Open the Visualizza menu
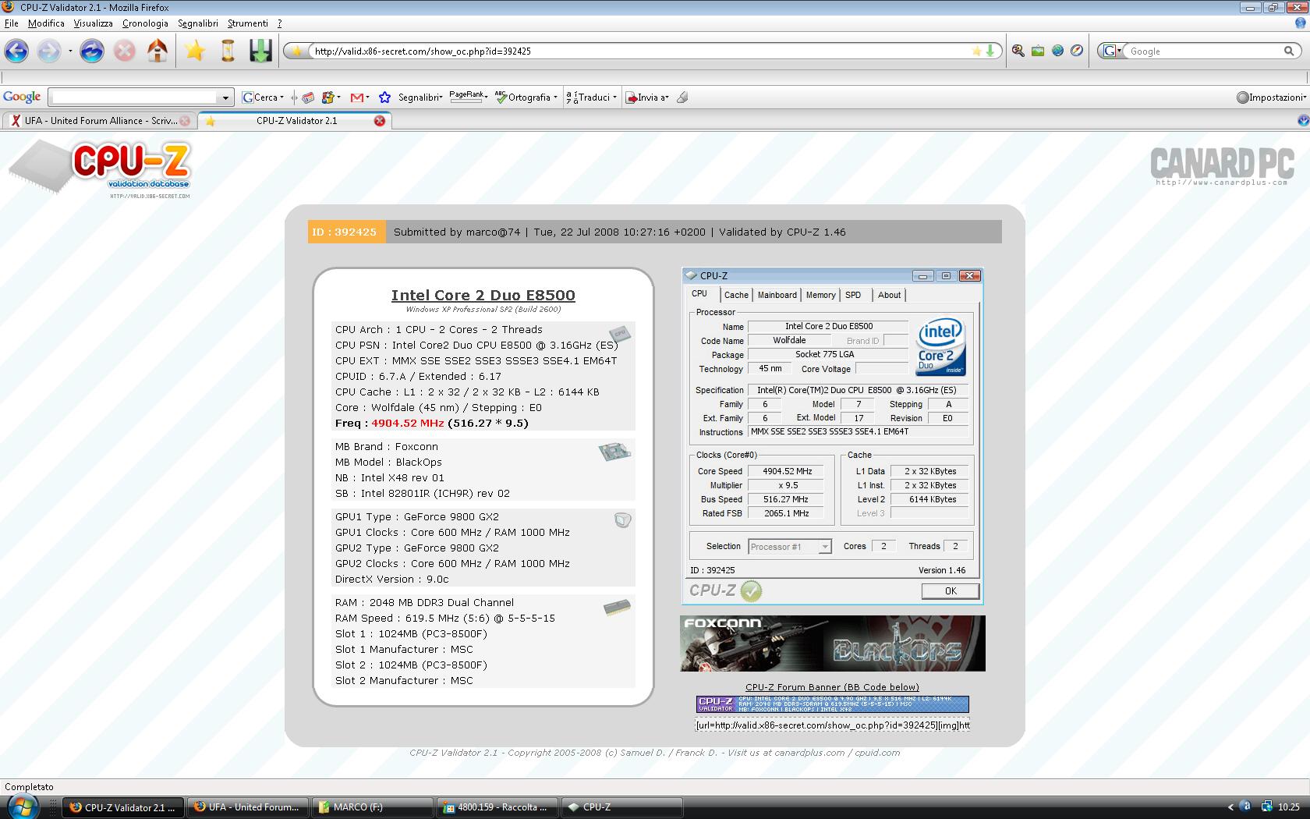The image size is (1310, 819). click(93, 23)
